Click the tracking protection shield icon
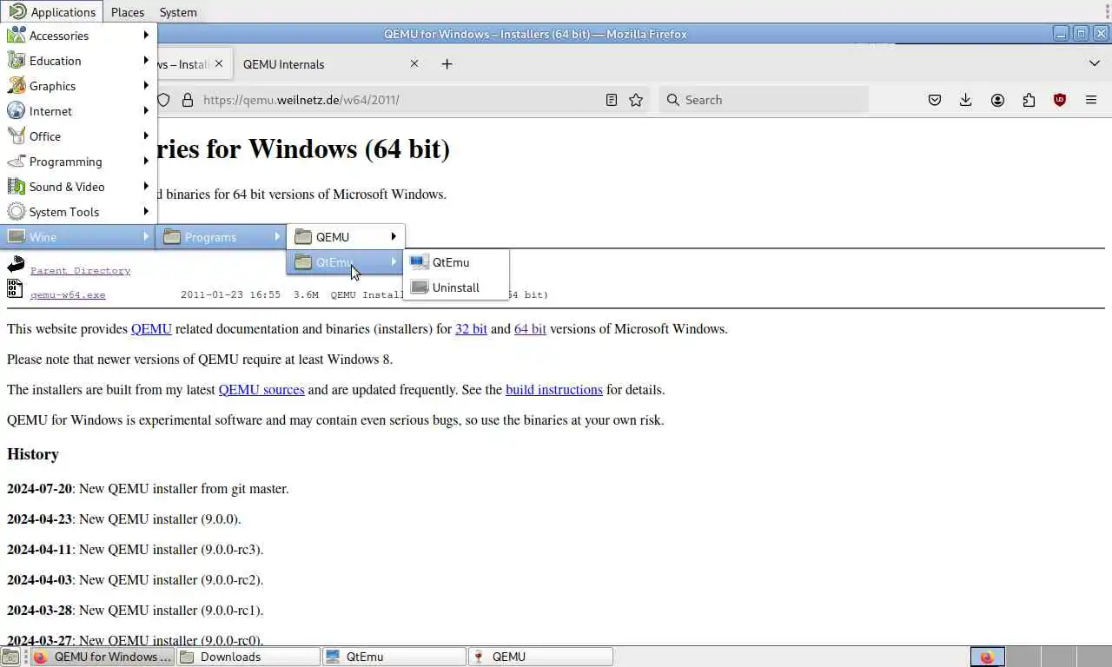1112x667 pixels. coord(163,100)
